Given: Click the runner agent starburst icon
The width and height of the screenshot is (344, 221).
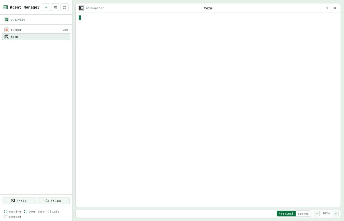Looking at the screenshot, I should tap(7, 30).
